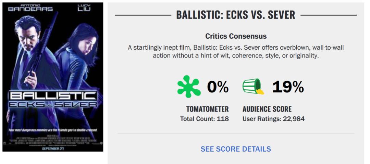
Task: Click the September 27 date on poster
Action: (53, 149)
